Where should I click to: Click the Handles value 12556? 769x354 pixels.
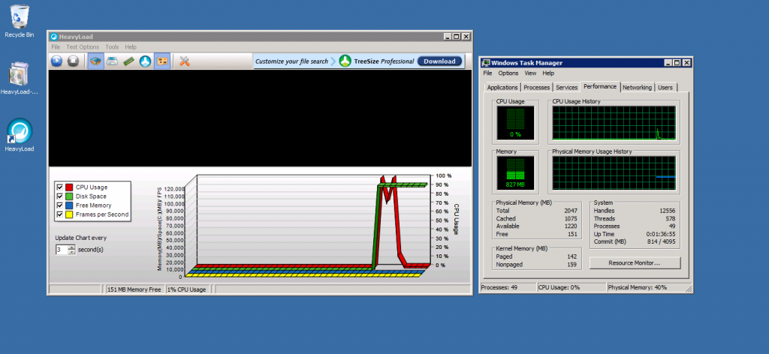tap(668, 211)
